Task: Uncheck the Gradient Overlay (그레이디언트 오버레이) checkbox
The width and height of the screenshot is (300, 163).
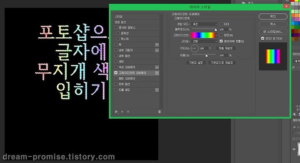Action: coord(116,73)
